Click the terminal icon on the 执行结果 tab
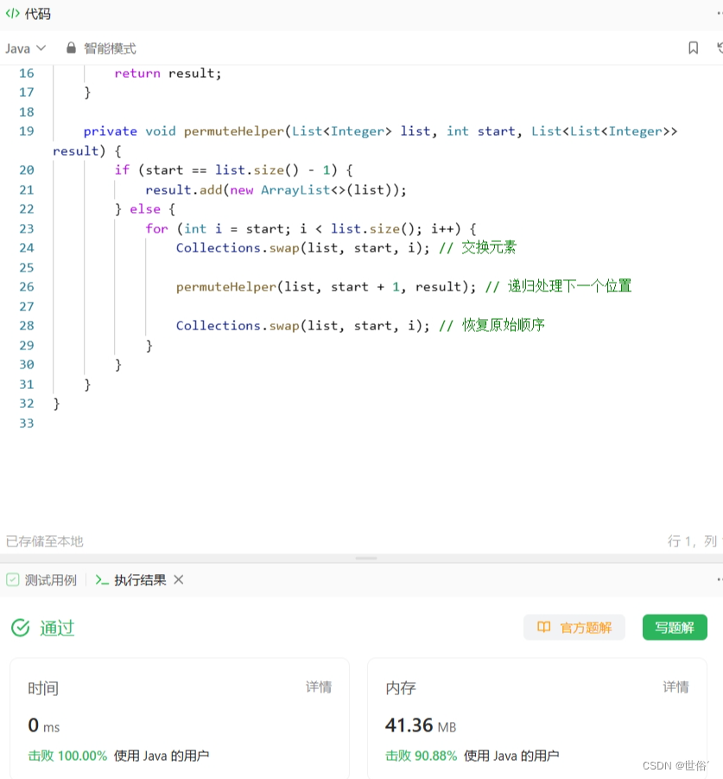Image resolution: width=723 pixels, height=779 pixels. (101, 580)
